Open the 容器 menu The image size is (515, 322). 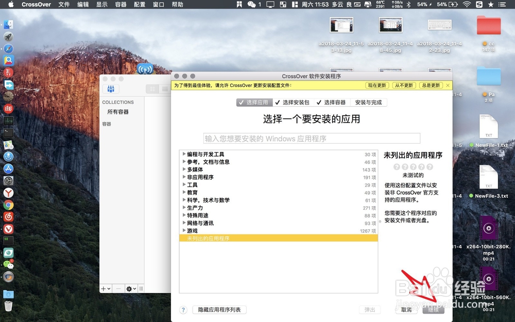coord(121,4)
